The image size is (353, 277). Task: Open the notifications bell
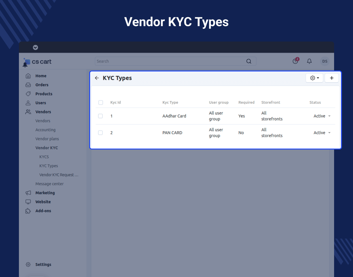pos(309,61)
